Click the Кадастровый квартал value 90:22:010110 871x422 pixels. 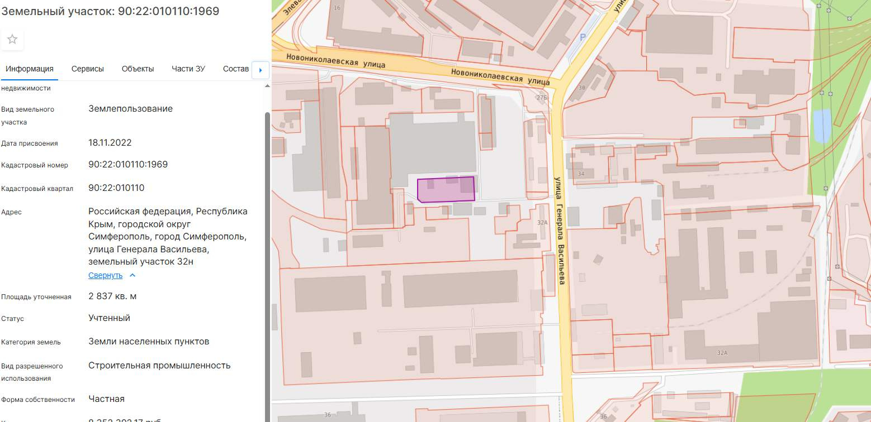pyautogui.click(x=116, y=188)
